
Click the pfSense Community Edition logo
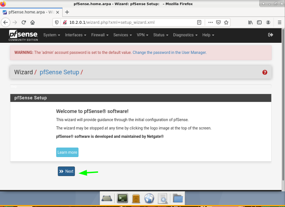[23, 35]
